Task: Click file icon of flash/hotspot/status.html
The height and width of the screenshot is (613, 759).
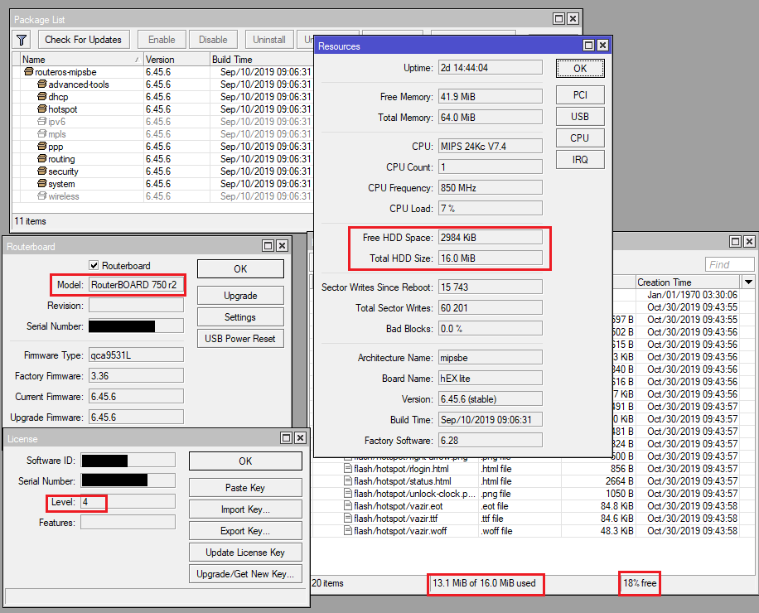Action: (347, 481)
